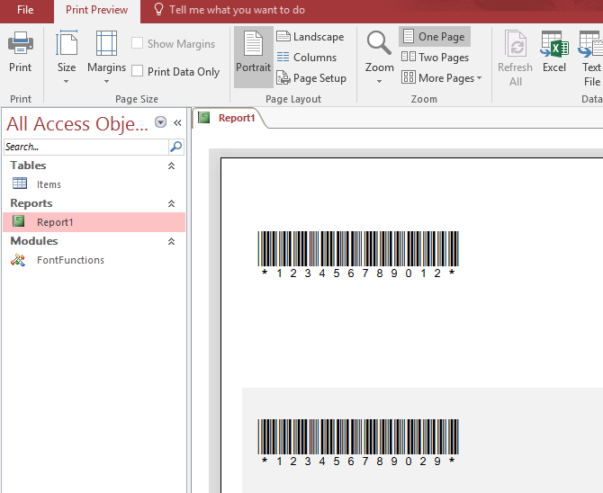
Task: Select the Print Preview tab
Action: coord(96,10)
